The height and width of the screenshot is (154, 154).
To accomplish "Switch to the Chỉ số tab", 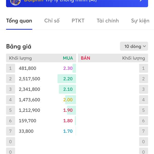I will (x=52, y=21).
